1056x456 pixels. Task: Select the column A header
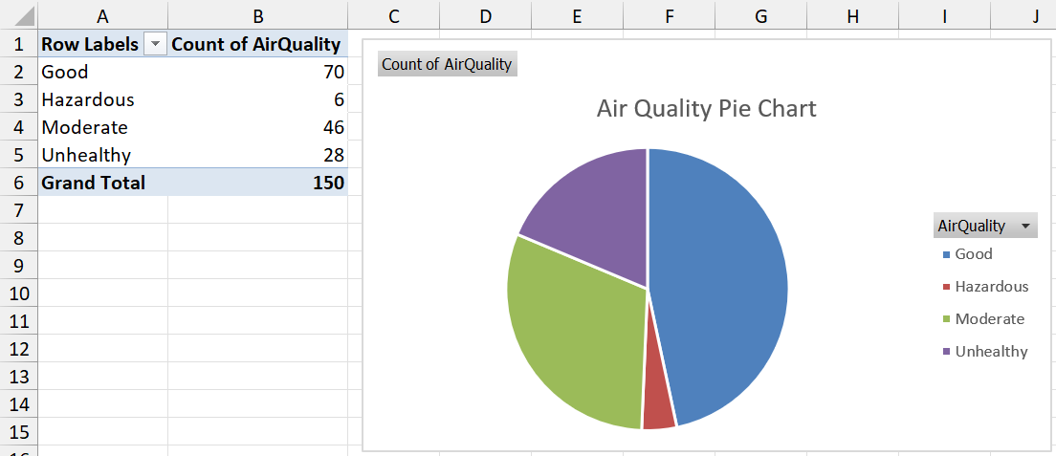tap(102, 15)
